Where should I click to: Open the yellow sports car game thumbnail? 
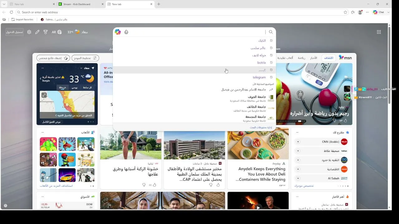pyautogui.click(x=67, y=175)
